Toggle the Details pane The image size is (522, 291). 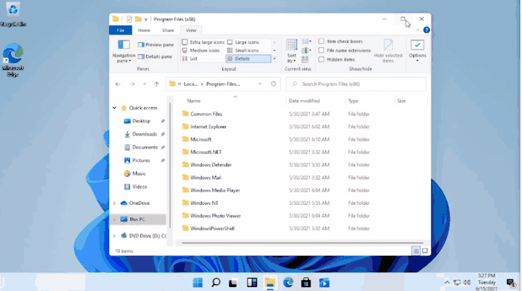pos(155,57)
